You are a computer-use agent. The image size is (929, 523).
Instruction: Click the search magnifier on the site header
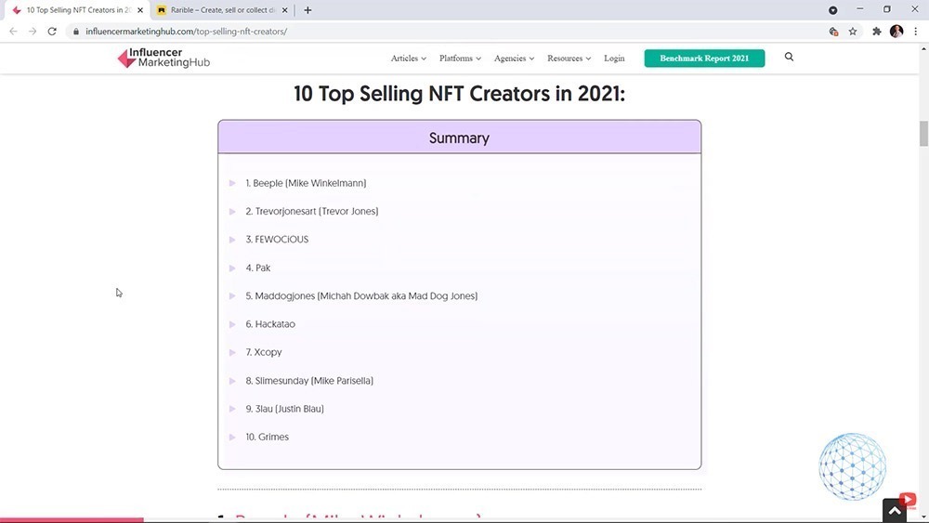pos(789,57)
